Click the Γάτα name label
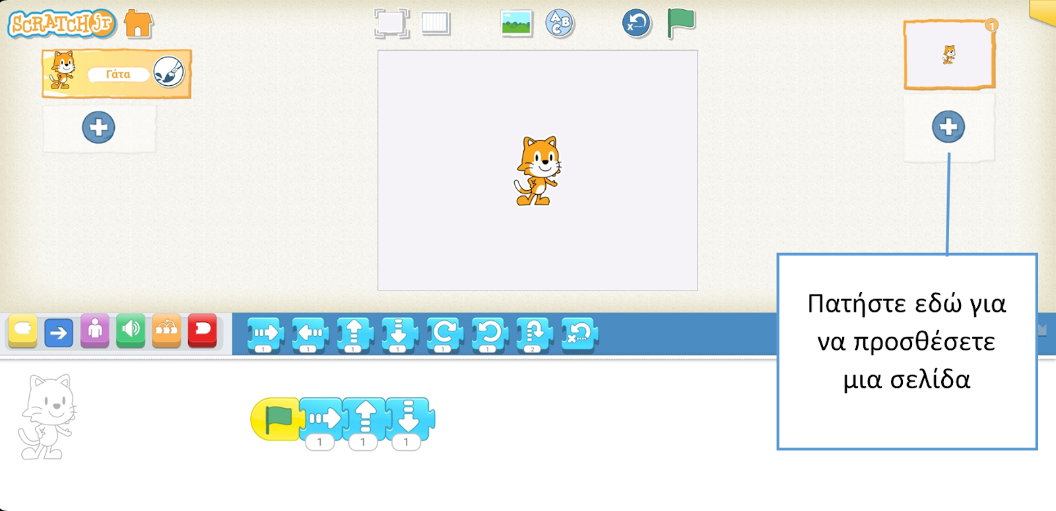Screen dimensions: 1056x511 [x=118, y=74]
